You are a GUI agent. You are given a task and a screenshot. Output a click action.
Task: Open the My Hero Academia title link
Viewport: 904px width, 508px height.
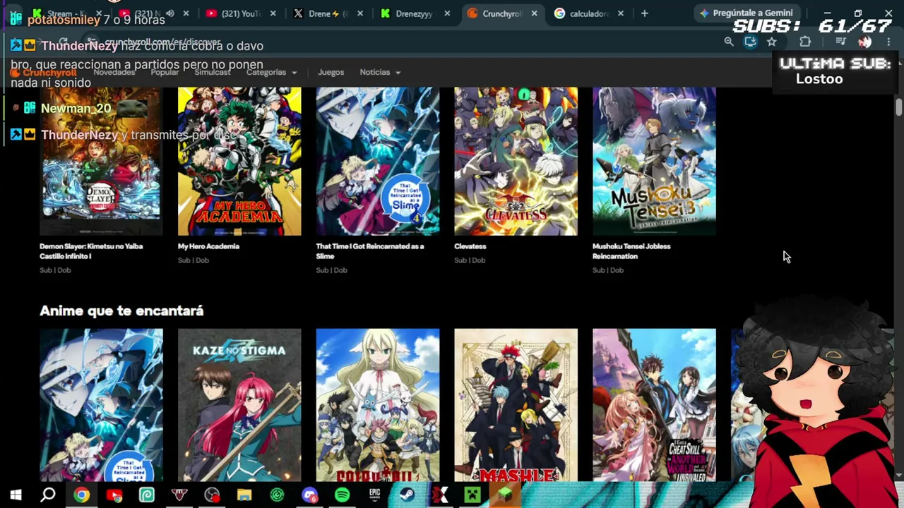(x=208, y=246)
